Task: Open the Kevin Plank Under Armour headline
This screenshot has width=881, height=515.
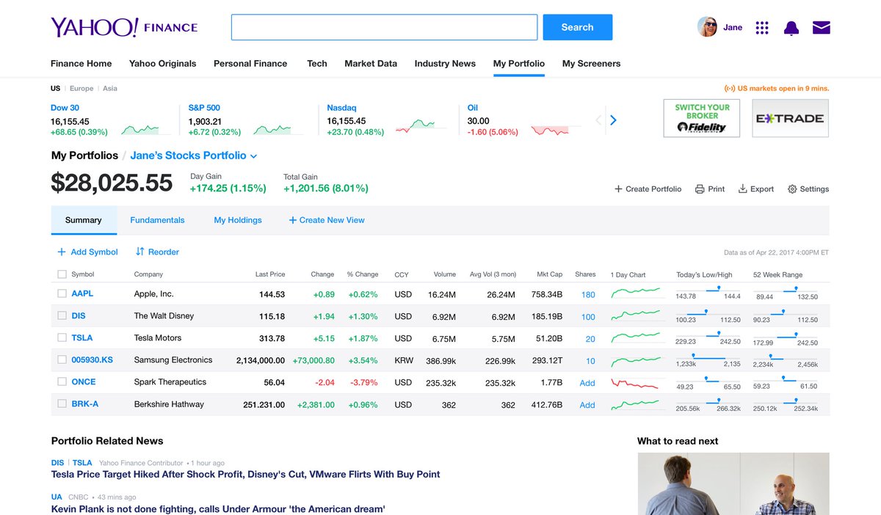Action: point(218,509)
